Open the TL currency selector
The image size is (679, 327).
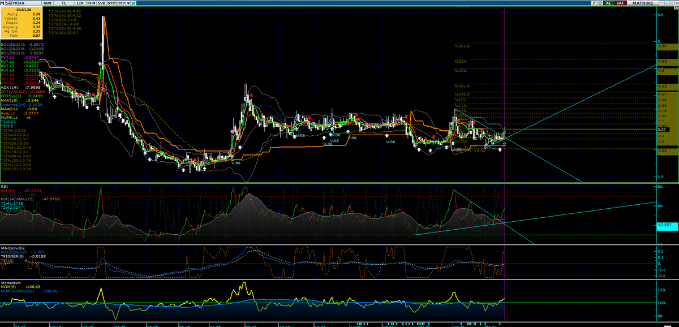64,3
